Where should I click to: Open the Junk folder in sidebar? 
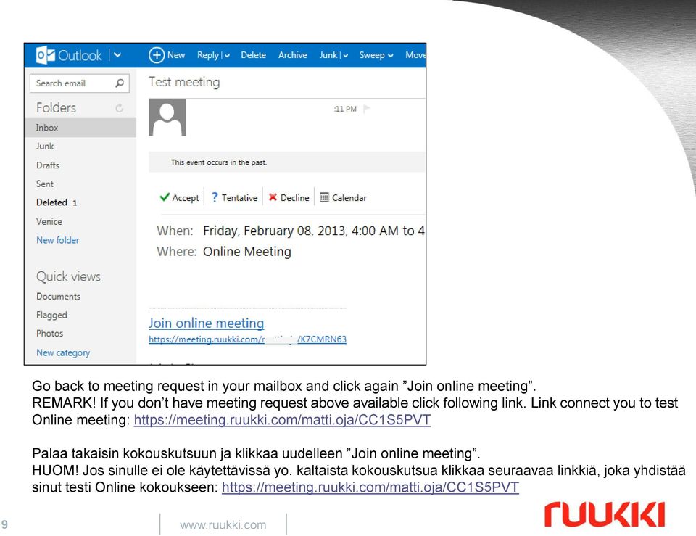[45, 146]
